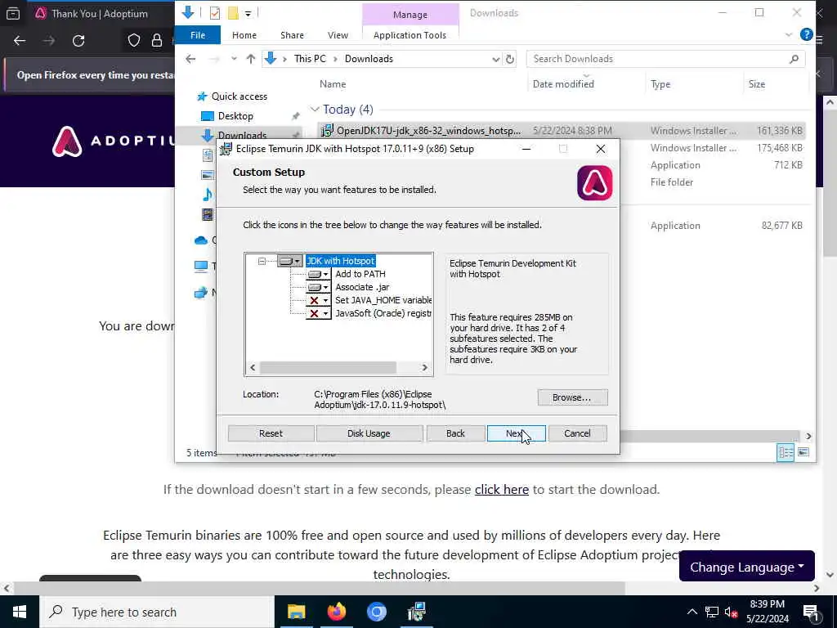Switch Explorer to large icons view
The image size is (837, 628).
(x=803, y=453)
